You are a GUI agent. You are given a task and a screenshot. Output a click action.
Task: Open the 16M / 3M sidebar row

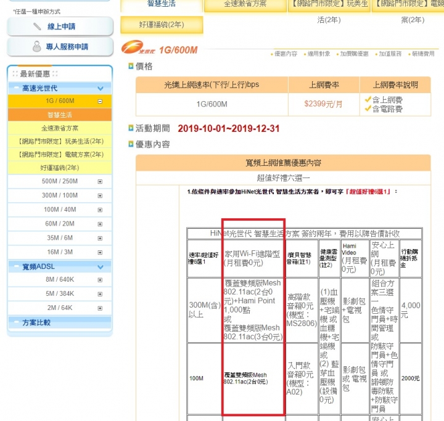pos(60,252)
